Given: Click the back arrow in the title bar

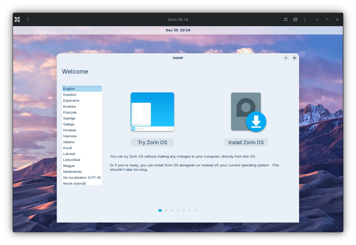Looking at the screenshot, I should coord(28,19).
